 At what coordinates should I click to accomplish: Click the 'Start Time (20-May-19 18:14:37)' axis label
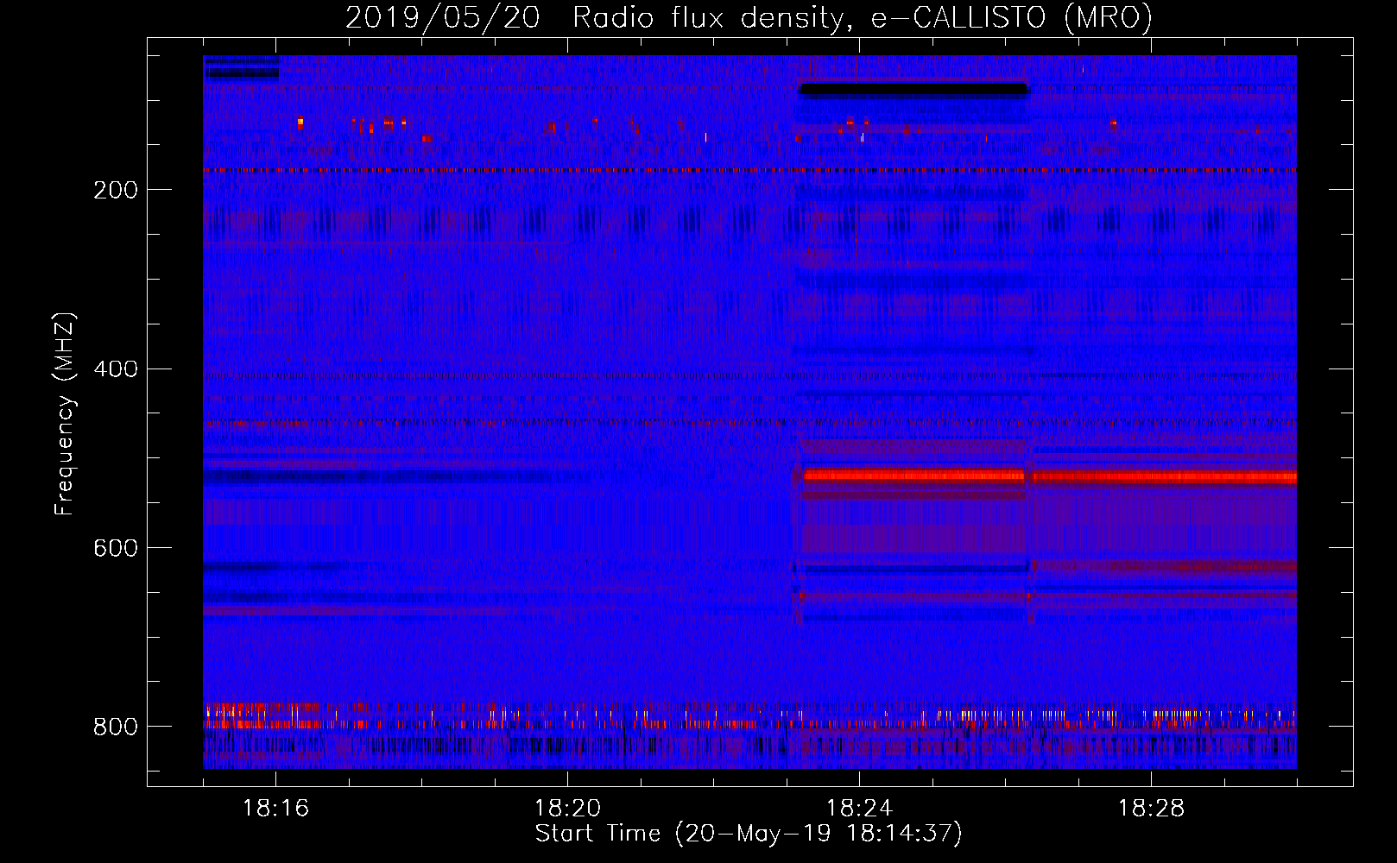click(x=749, y=834)
